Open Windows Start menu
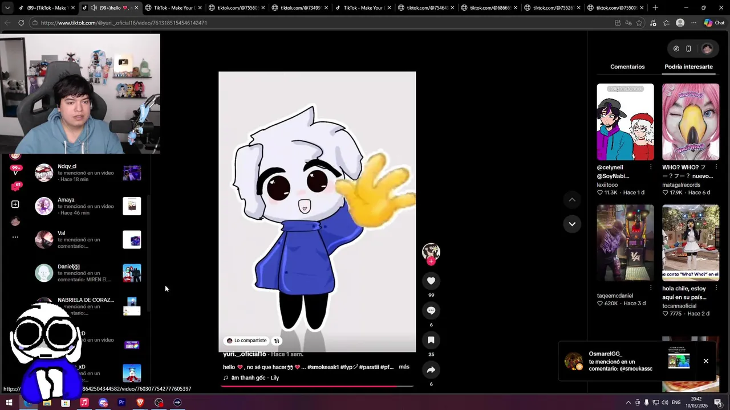The width and height of the screenshot is (730, 410). 9,403
